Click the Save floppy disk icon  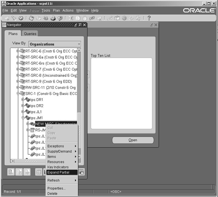click(31, 18)
